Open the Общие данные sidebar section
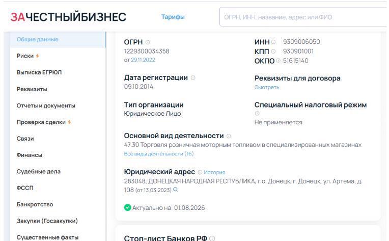 coord(58,39)
